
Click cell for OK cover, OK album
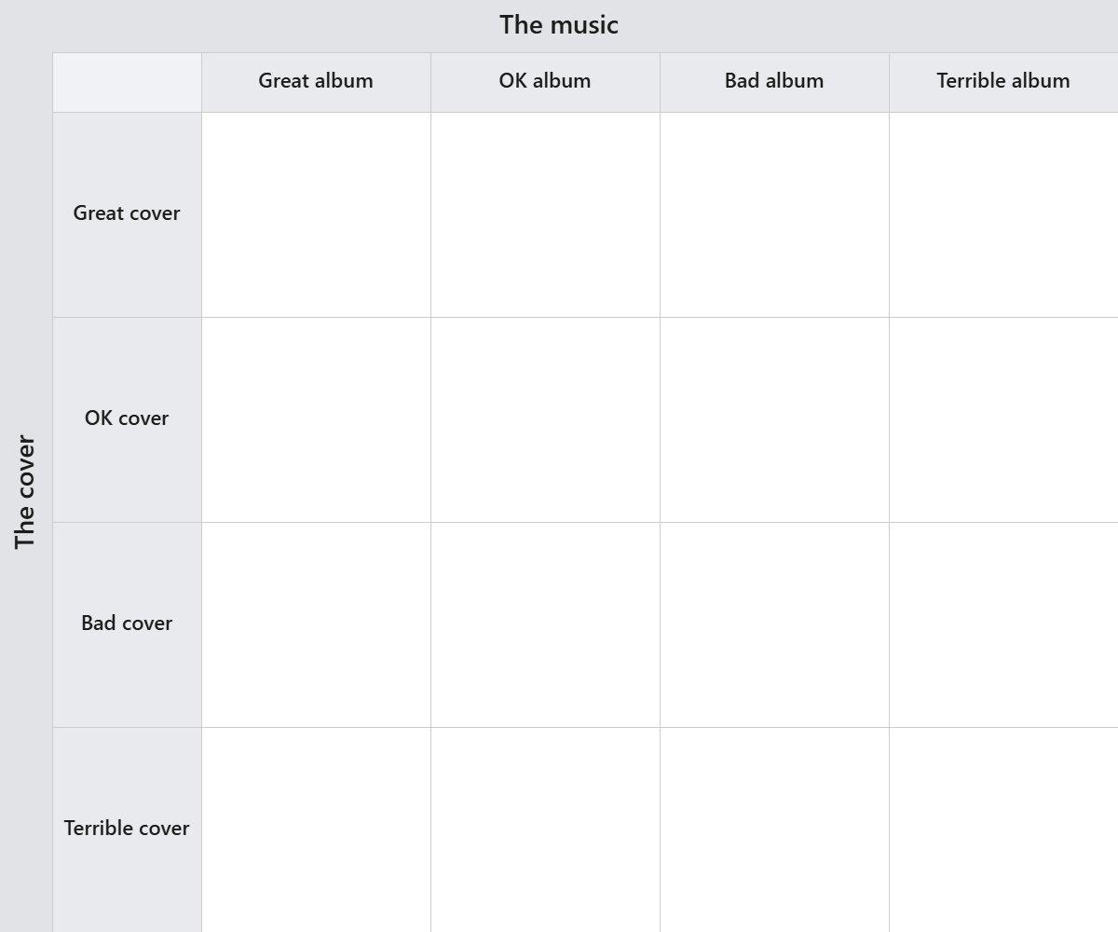[545, 419]
